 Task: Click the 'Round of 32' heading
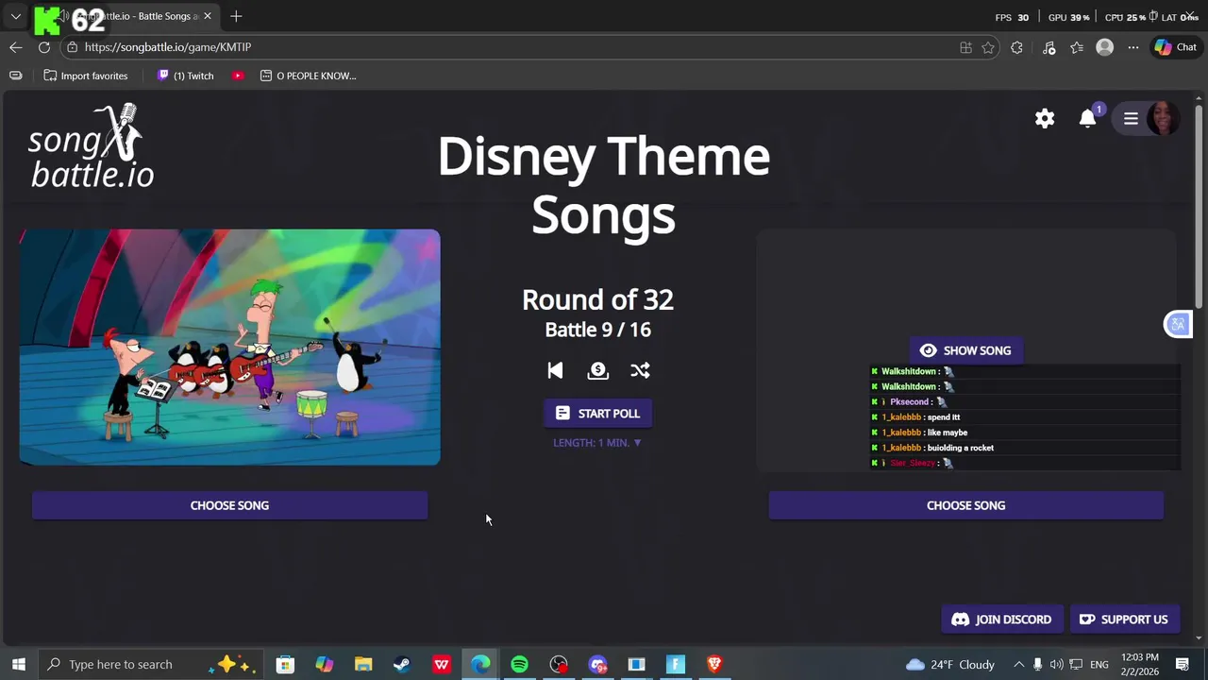click(597, 299)
